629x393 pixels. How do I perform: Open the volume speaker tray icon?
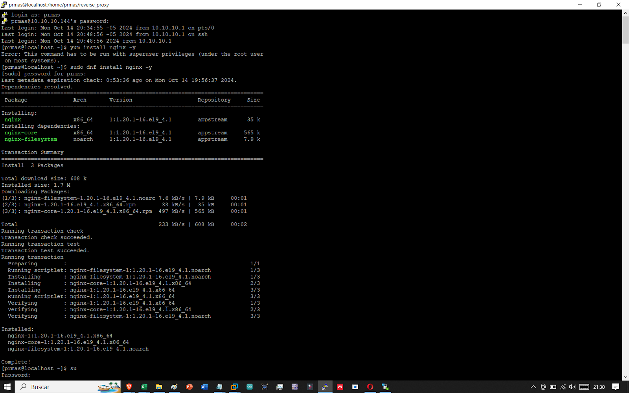572,387
